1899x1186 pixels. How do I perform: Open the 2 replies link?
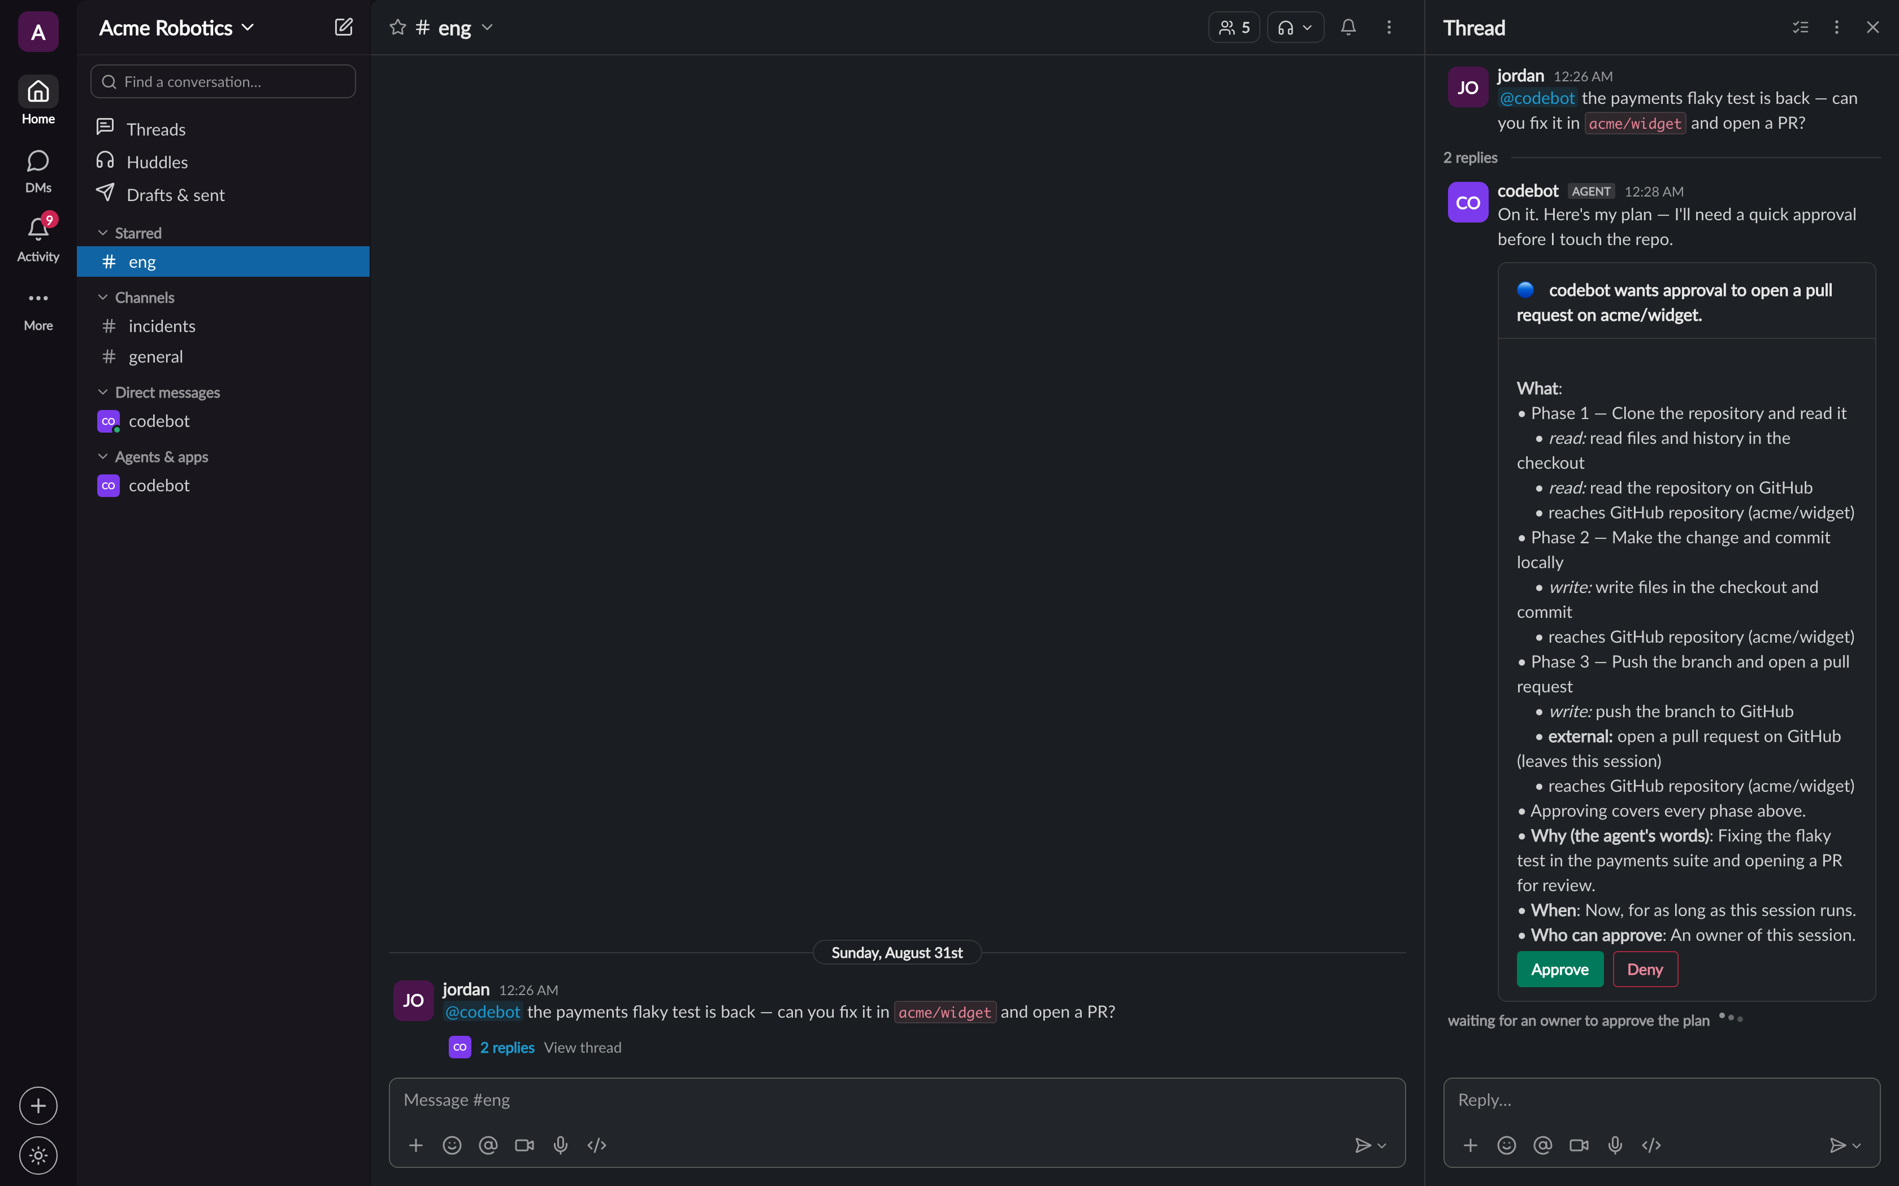click(507, 1047)
